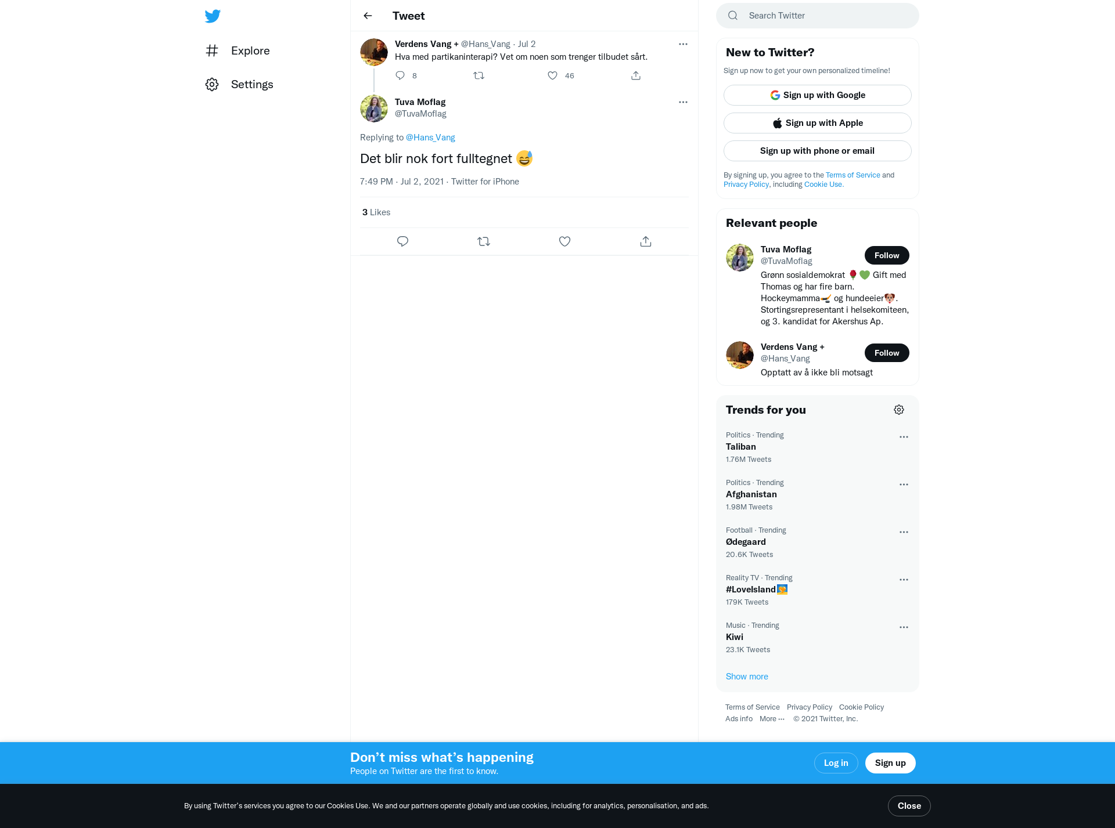Like the main tweet with heart icon
This screenshot has height=828, width=1115.
click(x=564, y=241)
